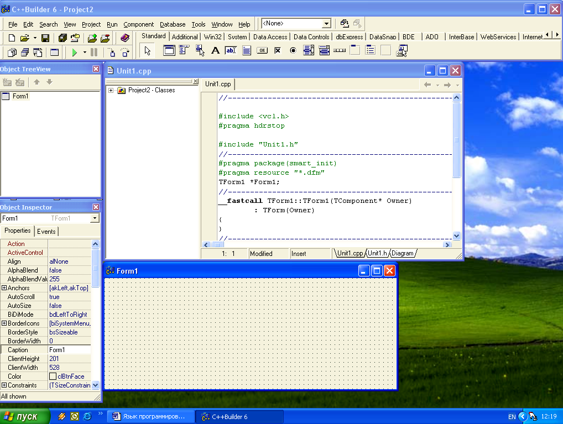Screen dimensions: 563x424
Task: Open the Component menu
Action: point(139,24)
